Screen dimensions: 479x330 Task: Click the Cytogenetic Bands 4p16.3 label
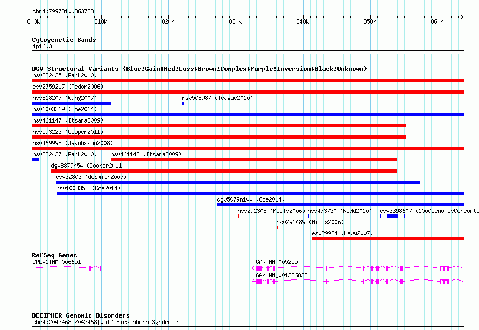pyautogui.click(x=42, y=46)
